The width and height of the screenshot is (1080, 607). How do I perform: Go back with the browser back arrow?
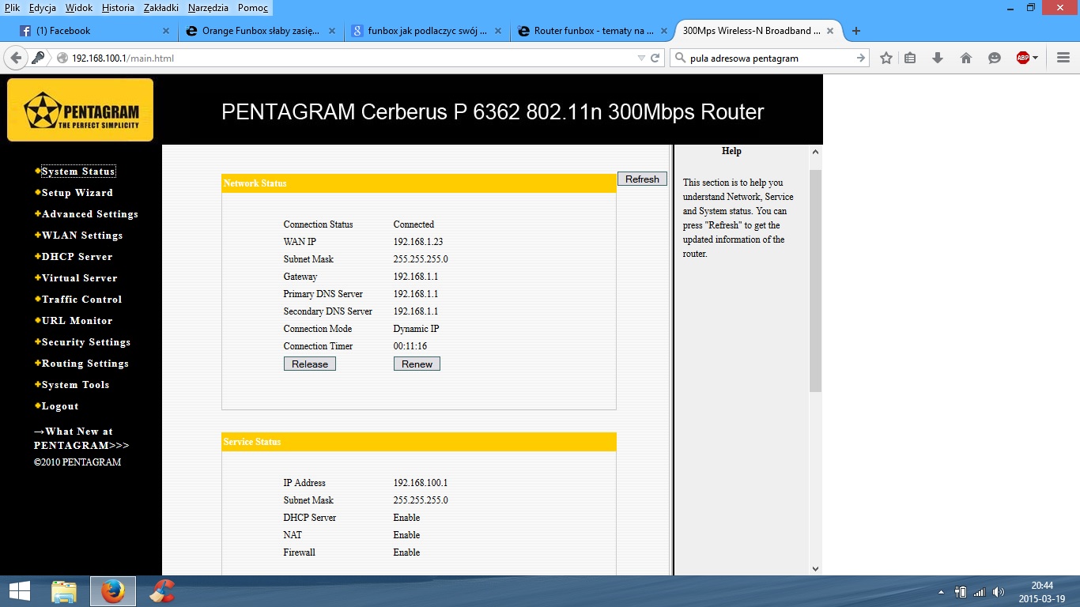point(16,58)
